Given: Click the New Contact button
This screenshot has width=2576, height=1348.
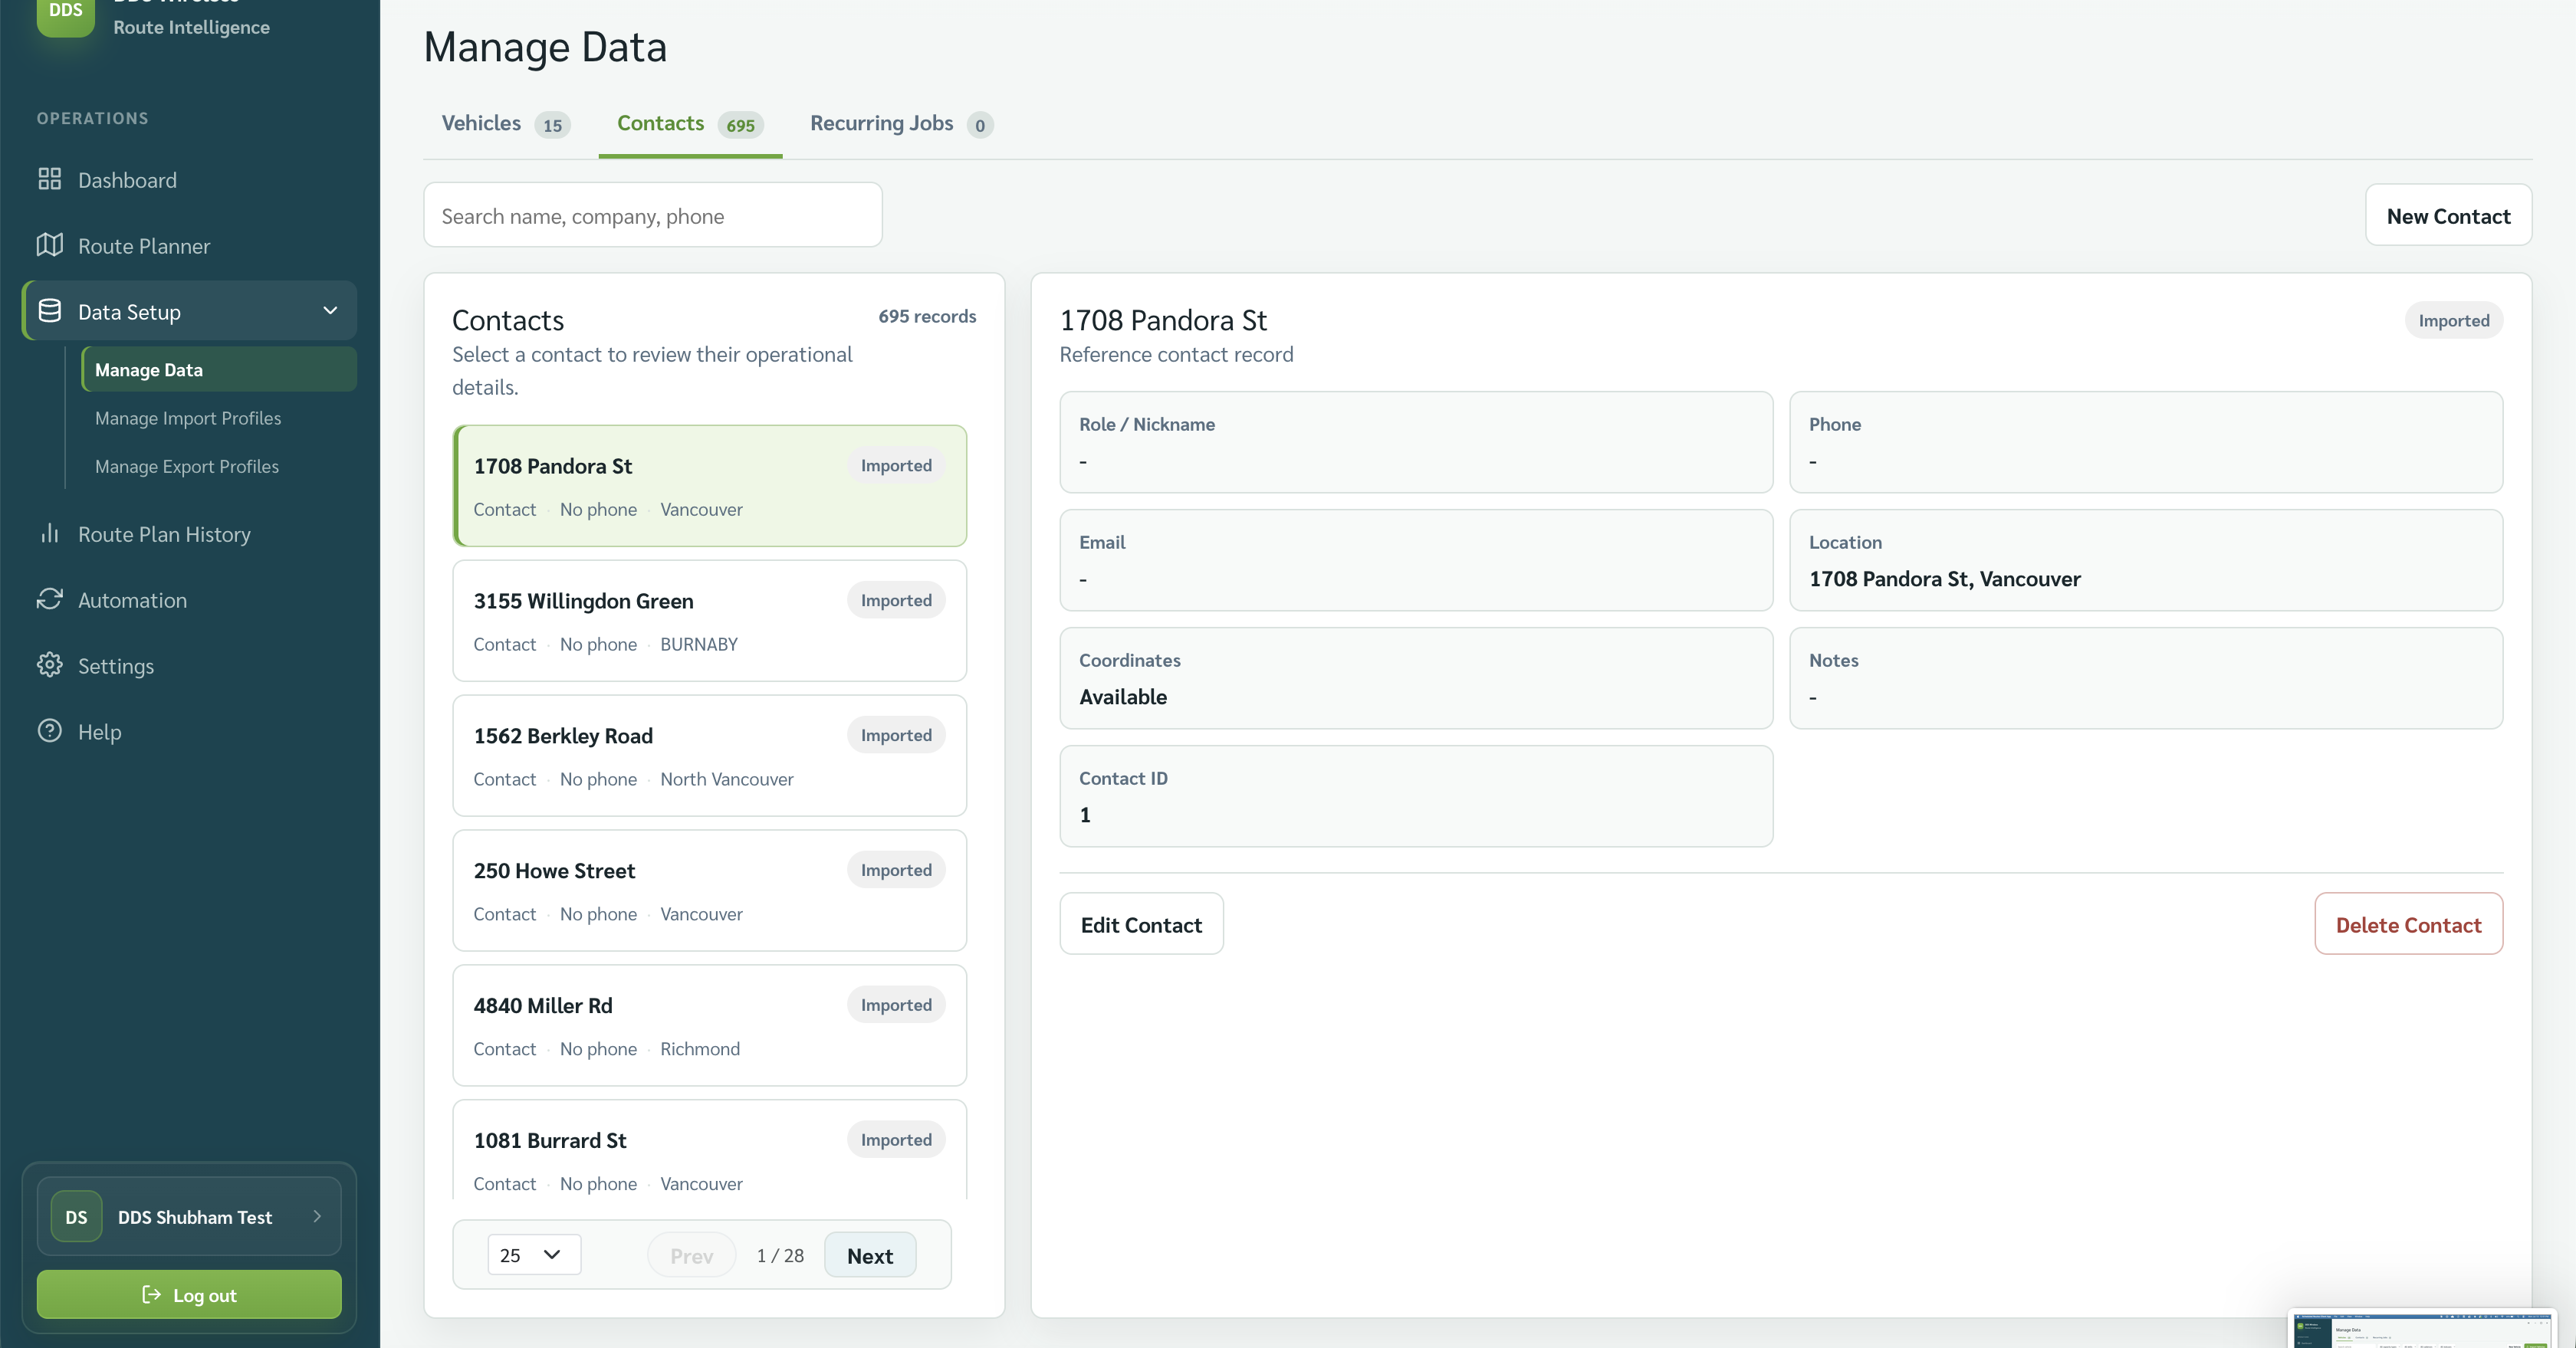Looking at the screenshot, I should click(x=2447, y=215).
